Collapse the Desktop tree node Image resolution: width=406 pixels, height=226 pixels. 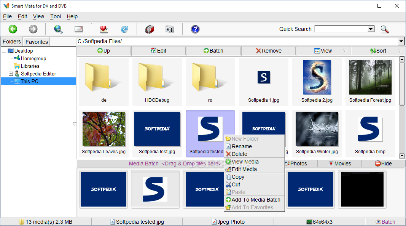point(4,51)
